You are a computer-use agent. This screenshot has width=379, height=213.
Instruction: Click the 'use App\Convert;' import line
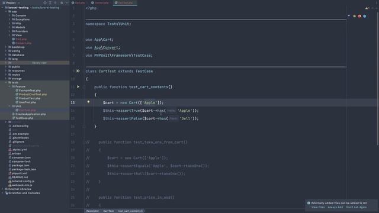tap(102, 47)
